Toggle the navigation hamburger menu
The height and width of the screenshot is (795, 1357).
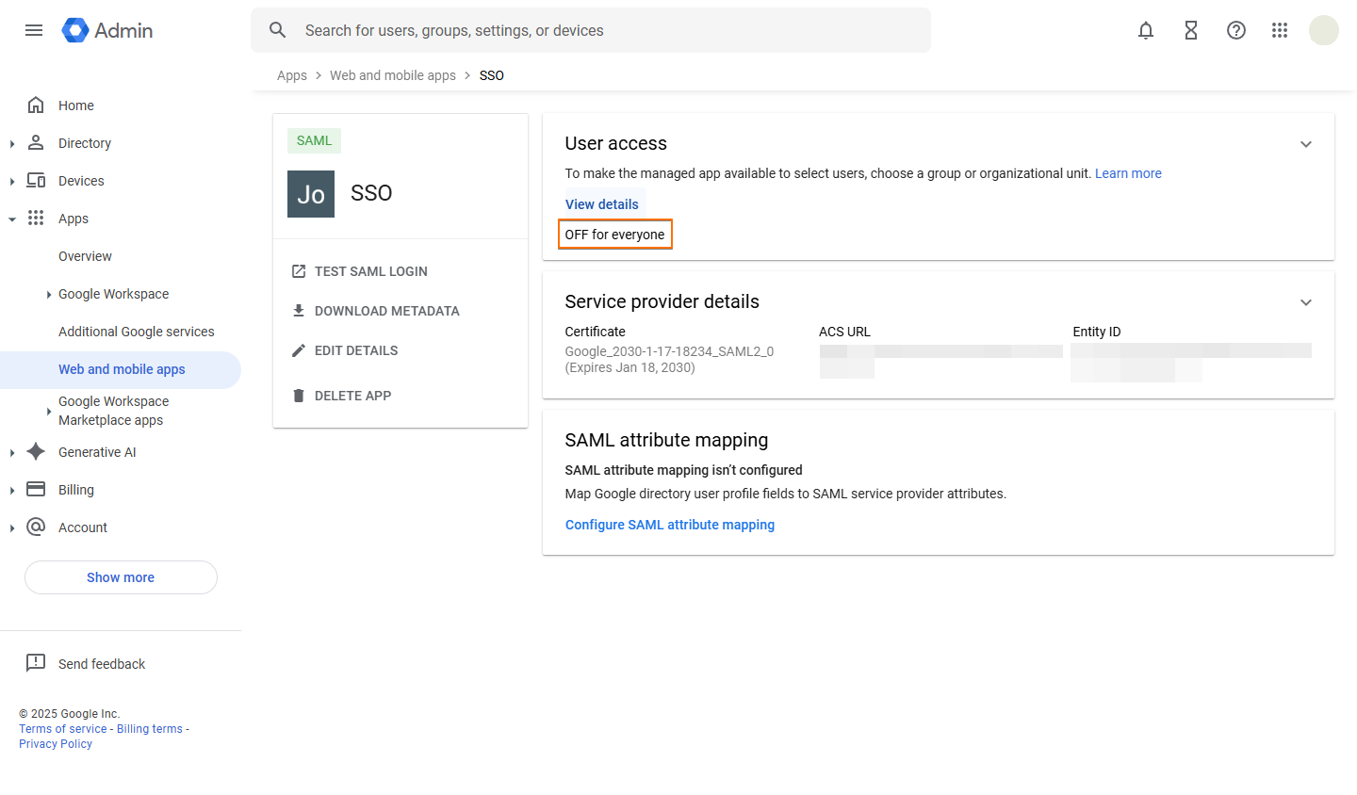(34, 30)
